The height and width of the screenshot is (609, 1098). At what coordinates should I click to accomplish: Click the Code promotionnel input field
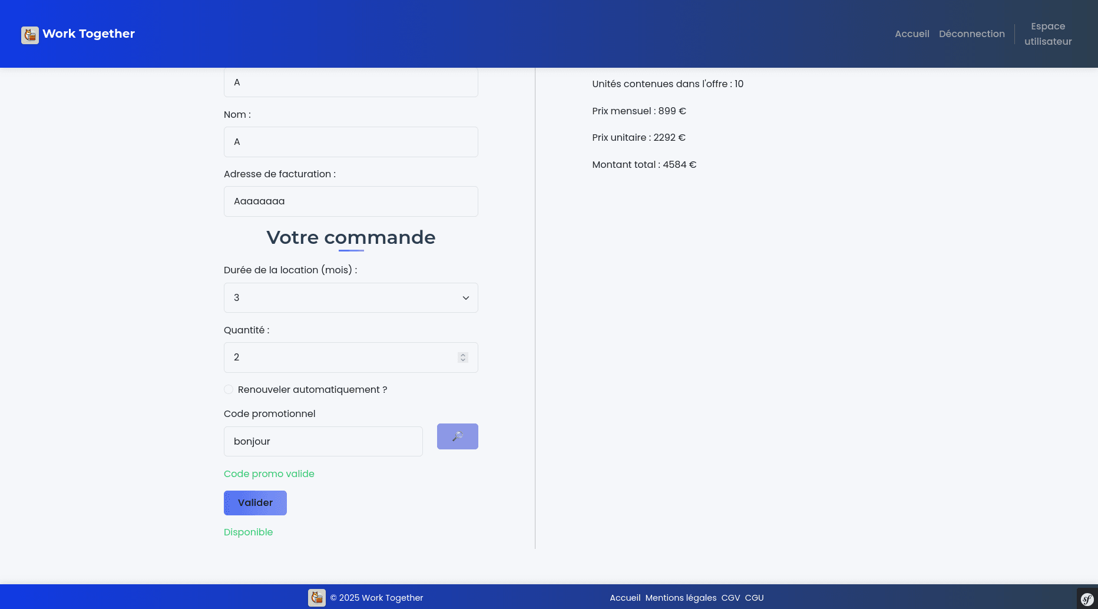tap(323, 442)
